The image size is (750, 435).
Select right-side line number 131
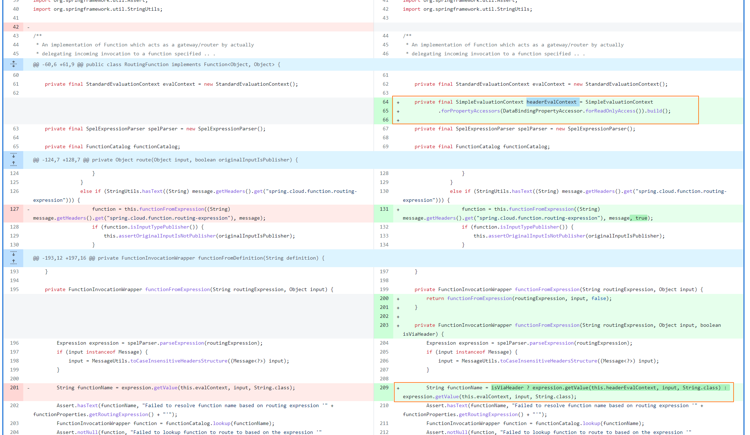(x=384, y=209)
